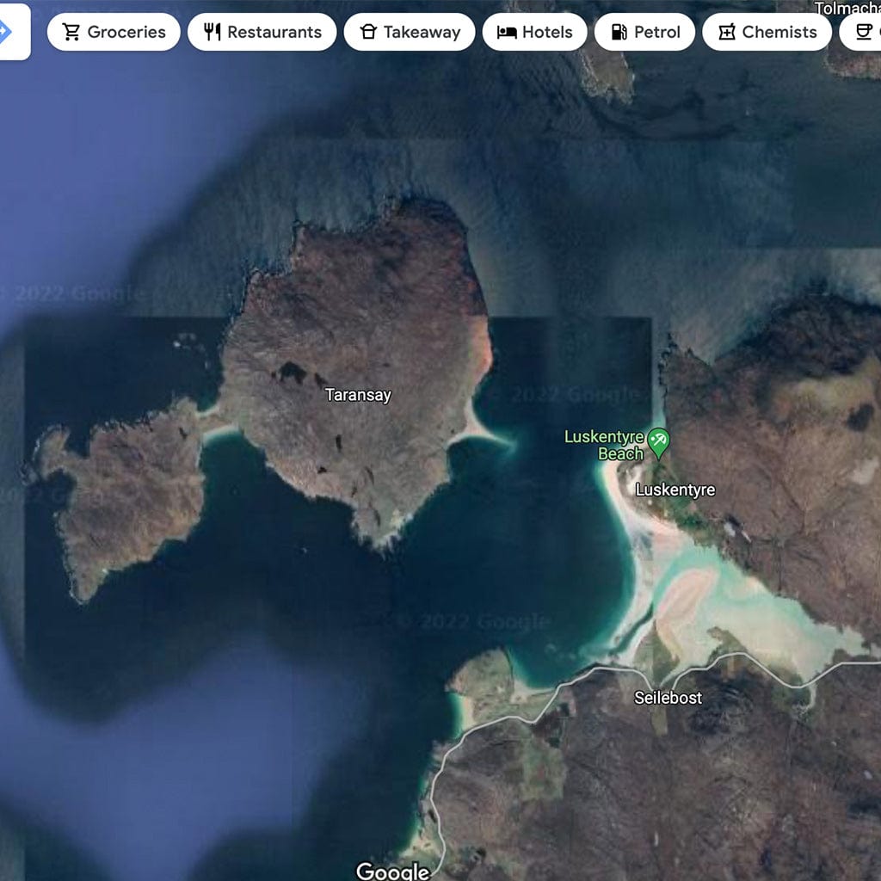Click the shopping cart icon for Groceries
The height and width of the screenshot is (881, 881).
coord(71,33)
